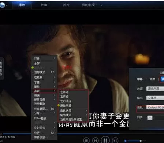The width and height of the screenshot is (164, 143).
Task: Expand the 播放 context menu entry
Action: (44, 87)
